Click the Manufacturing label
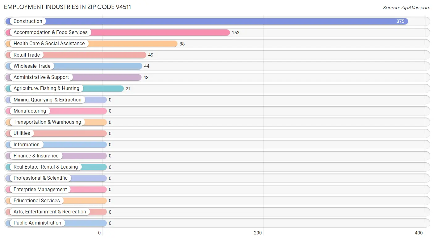 [30, 111]
